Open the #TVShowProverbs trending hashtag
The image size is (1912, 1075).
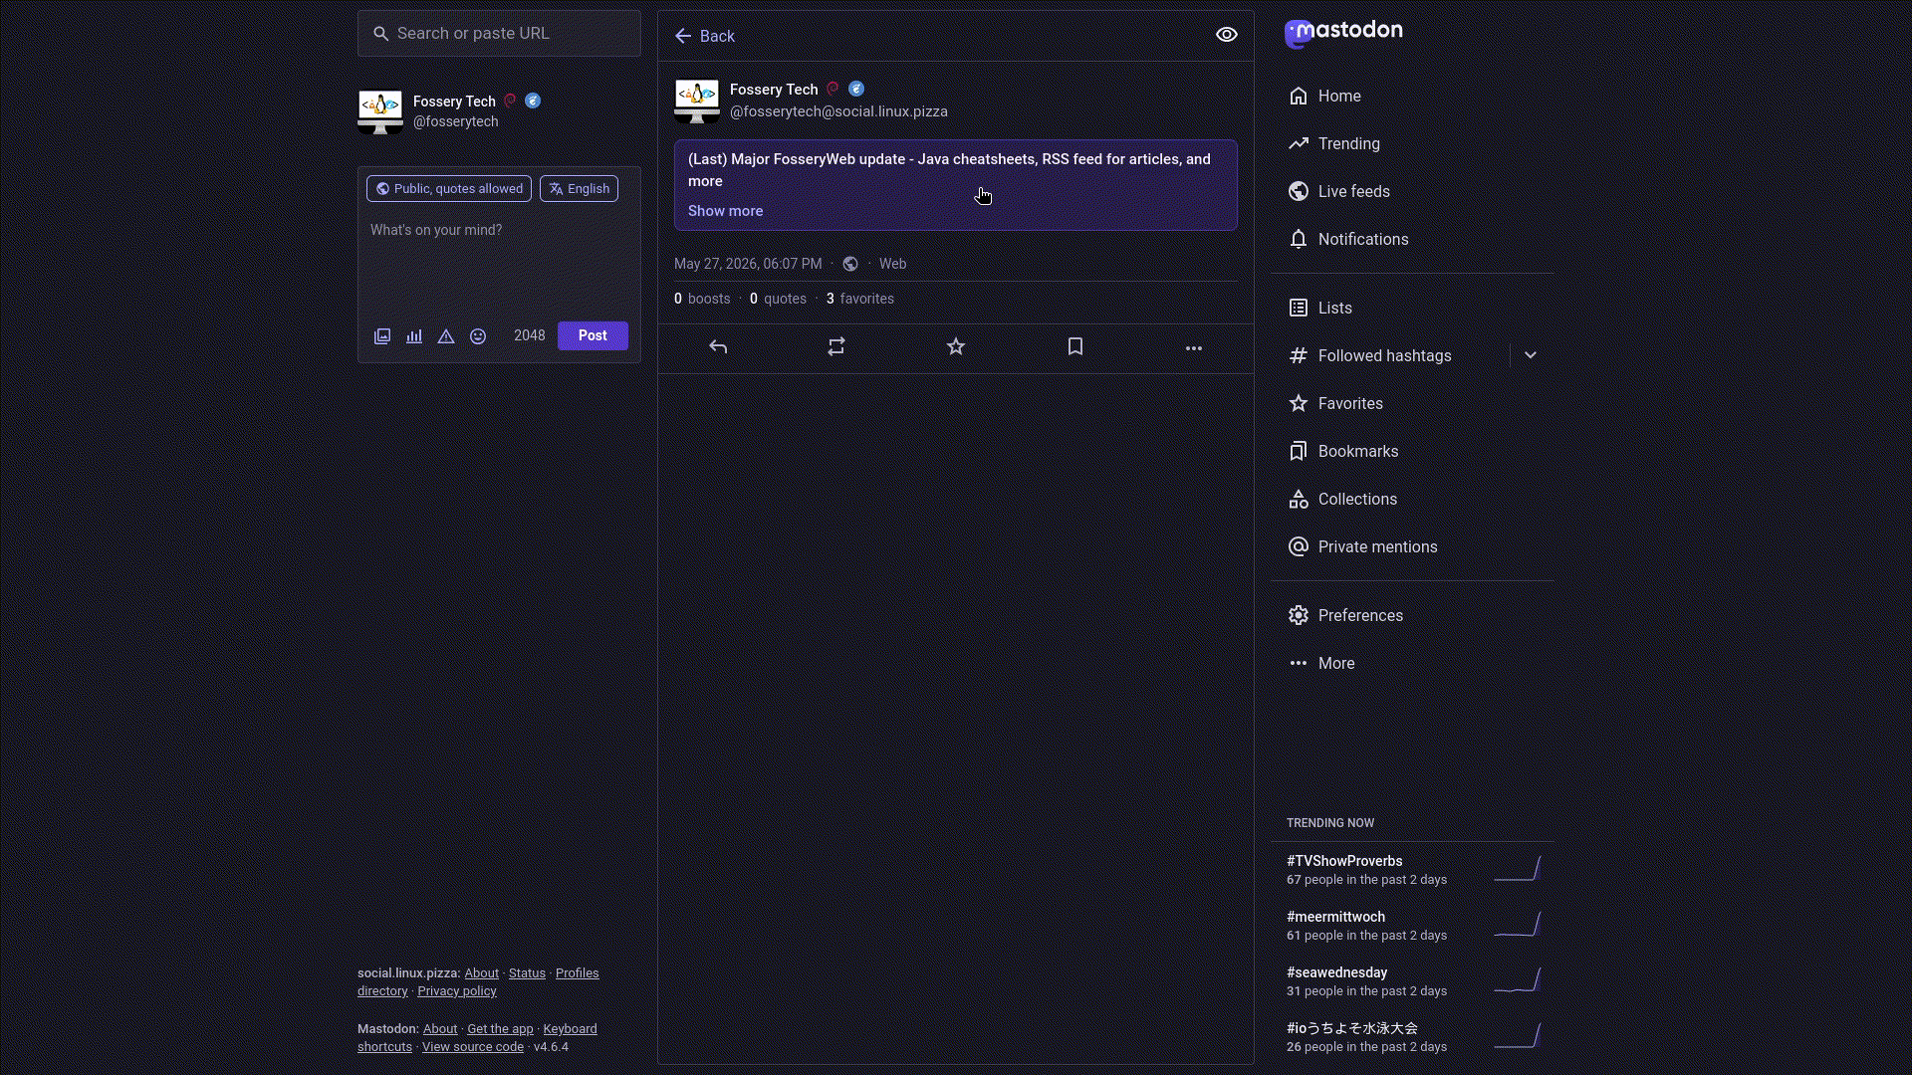point(1344,861)
